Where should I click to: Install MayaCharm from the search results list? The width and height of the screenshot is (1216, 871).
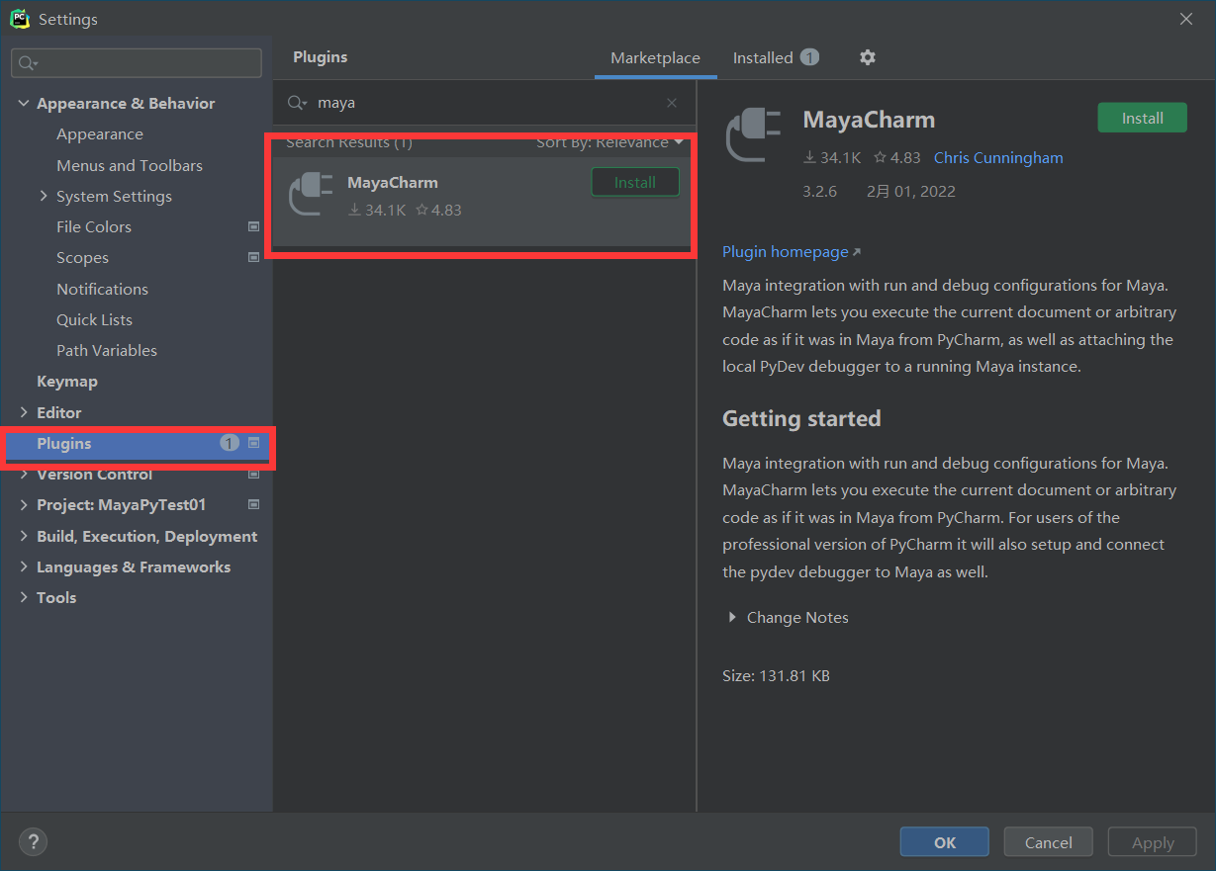[635, 182]
